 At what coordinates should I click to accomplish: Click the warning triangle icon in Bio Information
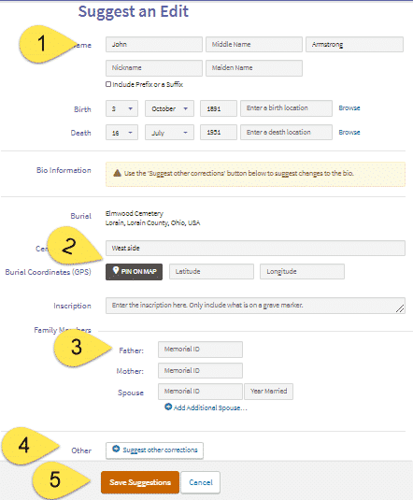point(117,173)
